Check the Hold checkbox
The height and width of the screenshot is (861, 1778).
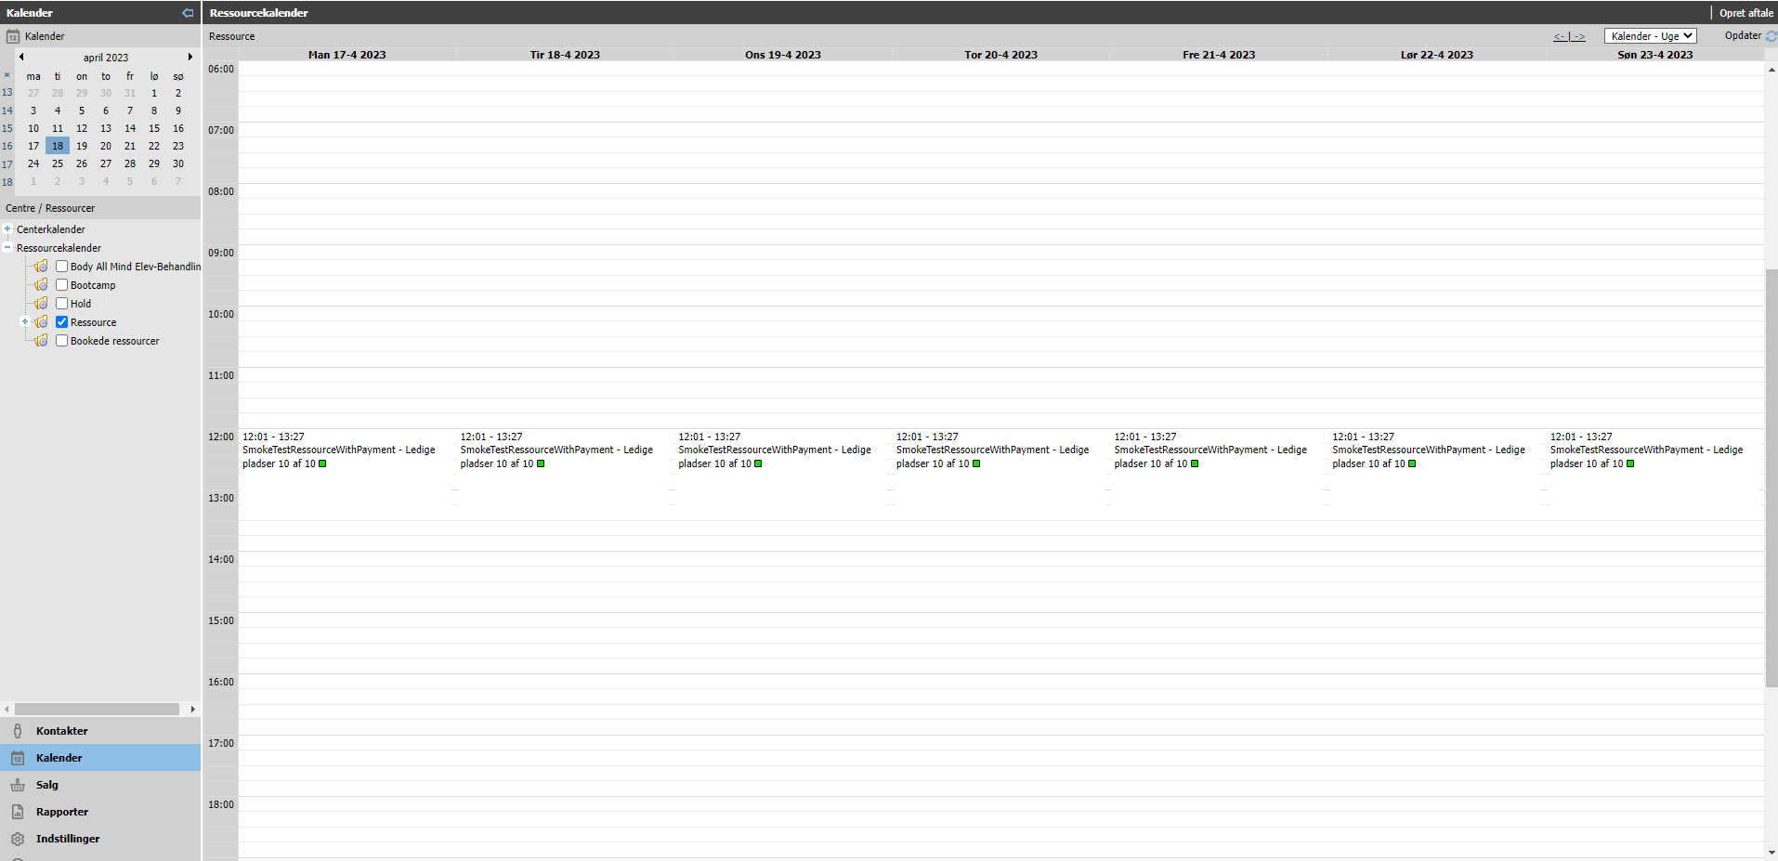tap(62, 304)
